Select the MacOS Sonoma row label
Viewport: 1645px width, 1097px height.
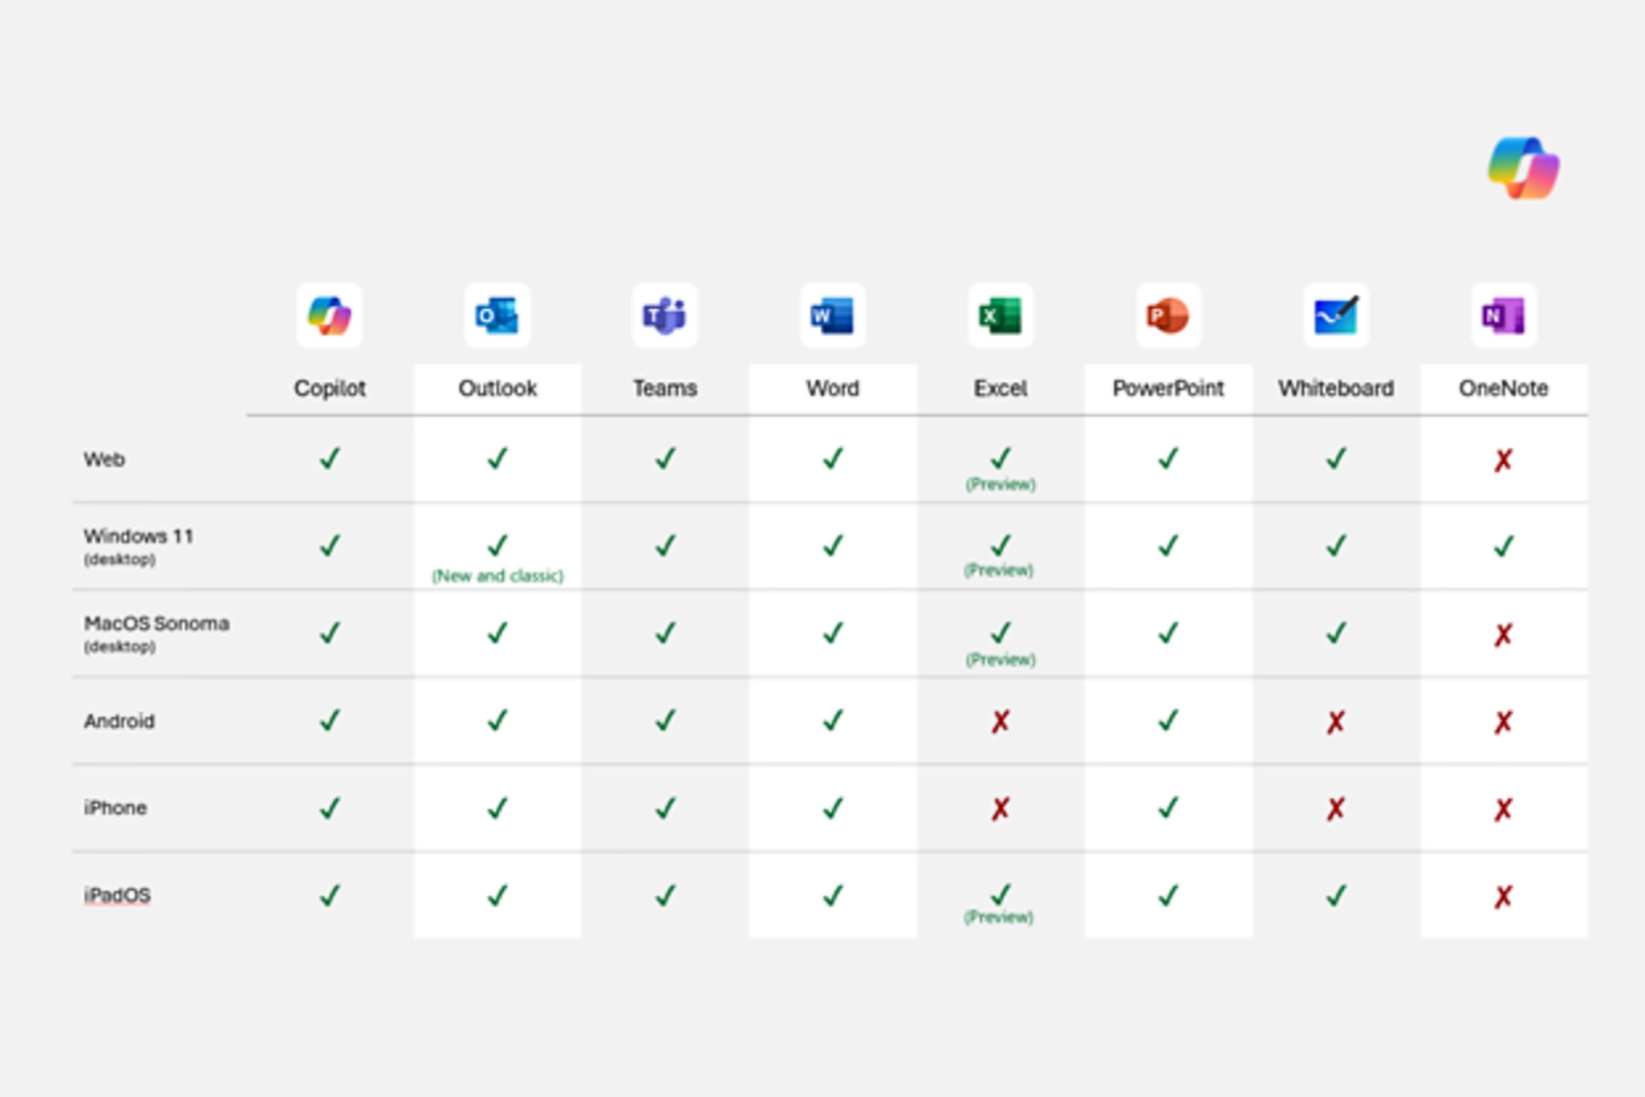pyautogui.click(x=157, y=623)
